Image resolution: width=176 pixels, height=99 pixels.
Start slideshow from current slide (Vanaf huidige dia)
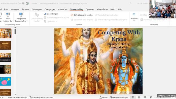coord(8,17)
